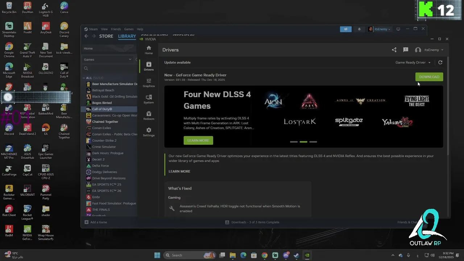Click the taskbar Search box
The height and width of the screenshot is (261, 464).
190,255
